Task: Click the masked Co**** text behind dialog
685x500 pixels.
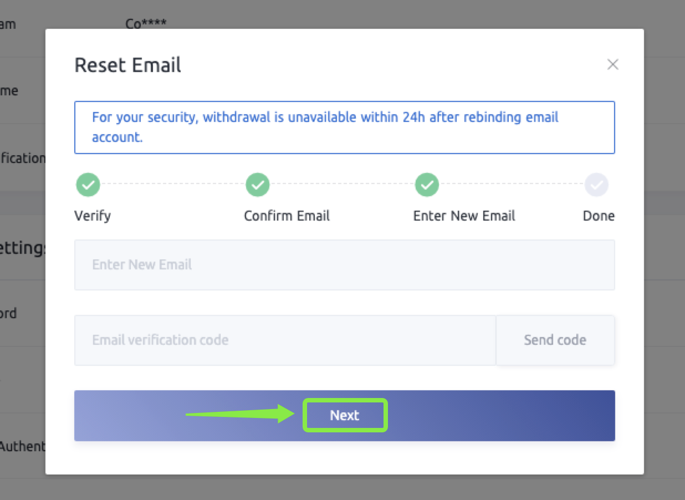Action: tap(146, 24)
